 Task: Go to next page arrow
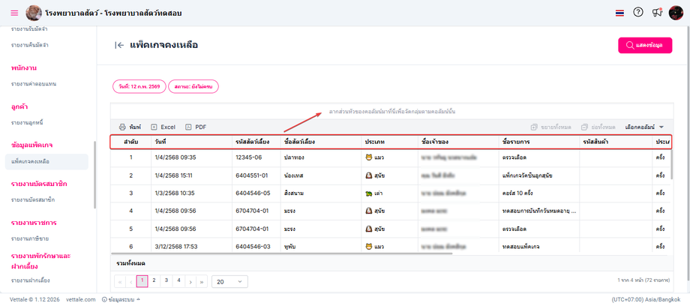(190, 281)
